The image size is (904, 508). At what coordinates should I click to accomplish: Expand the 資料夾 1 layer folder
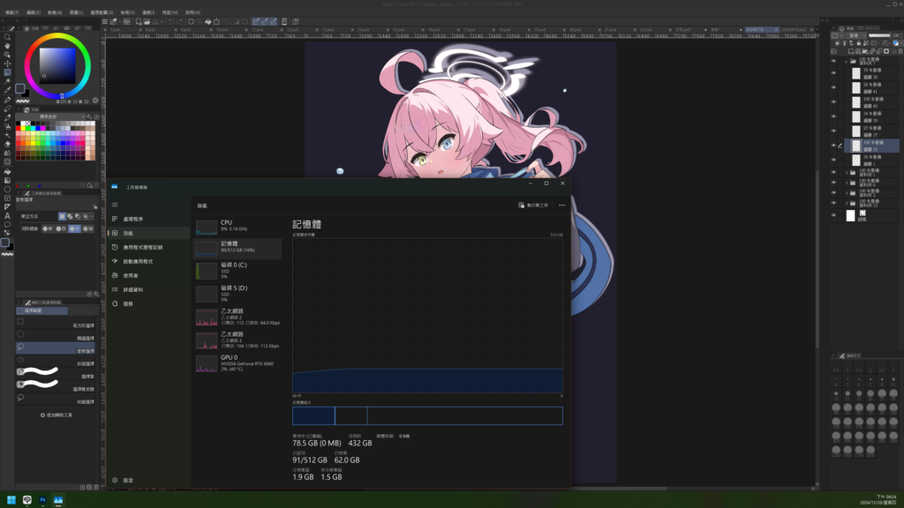click(847, 172)
